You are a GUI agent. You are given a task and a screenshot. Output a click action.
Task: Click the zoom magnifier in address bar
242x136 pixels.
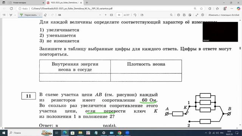tap(195, 9)
